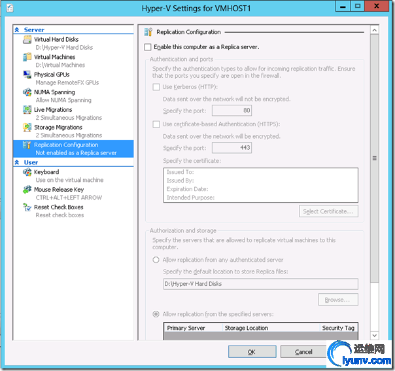The height and width of the screenshot is (371, 395).
Task: Click the Keyboard settings icon
Action: pyautogui.click(x=27, y=172)
